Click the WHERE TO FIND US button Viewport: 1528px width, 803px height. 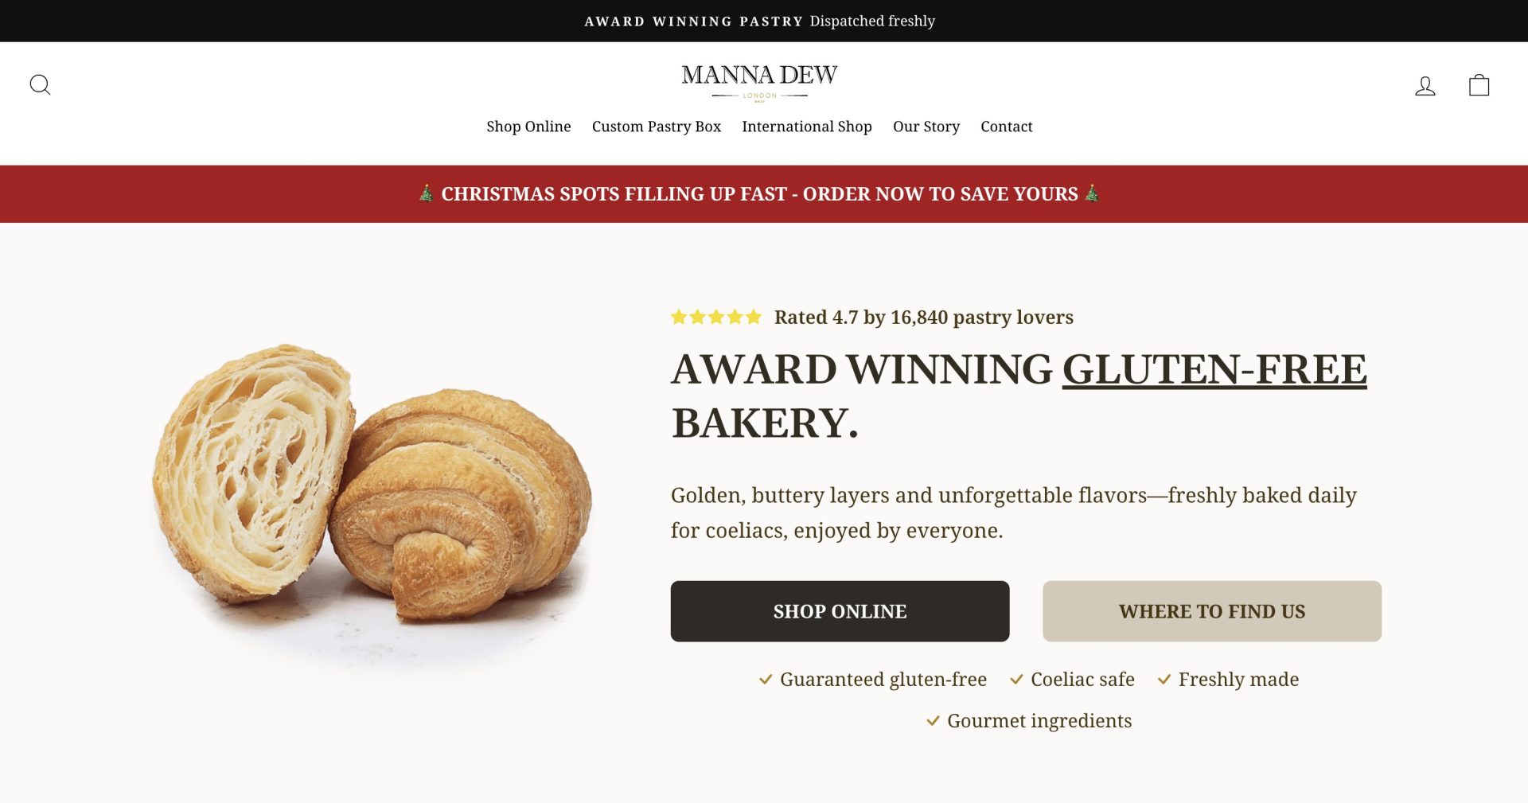pos(1212,611)
